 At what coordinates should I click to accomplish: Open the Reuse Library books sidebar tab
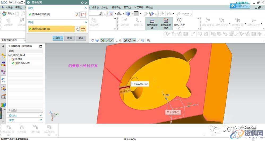(3, 104)
